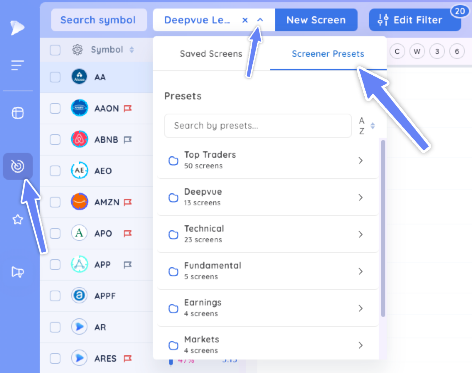Select the C circle button
The width and height of the screenshot is (472, 373).
[397, 52]
